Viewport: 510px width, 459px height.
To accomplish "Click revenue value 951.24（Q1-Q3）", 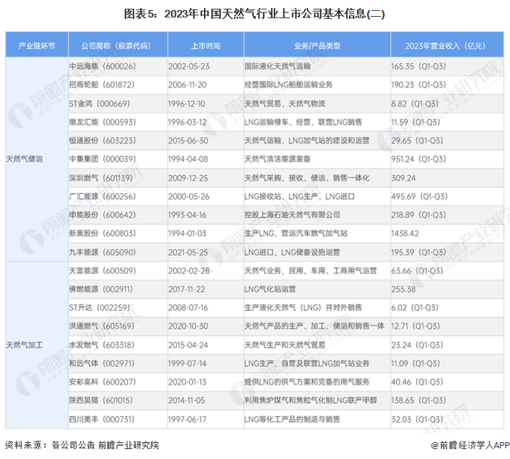I will pyautogui.click(x=419, y=159).
